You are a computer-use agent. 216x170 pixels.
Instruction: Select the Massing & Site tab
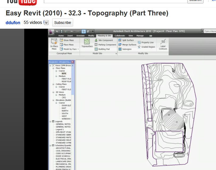pos(105,36)
